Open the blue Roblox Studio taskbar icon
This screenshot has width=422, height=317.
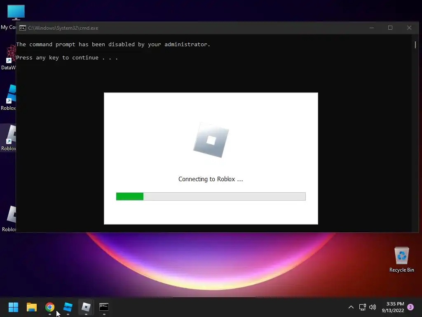click(x=68, y=307)
